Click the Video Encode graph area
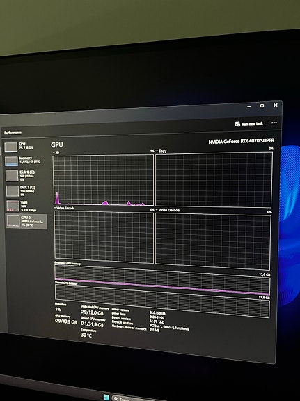 pos(104,237)
